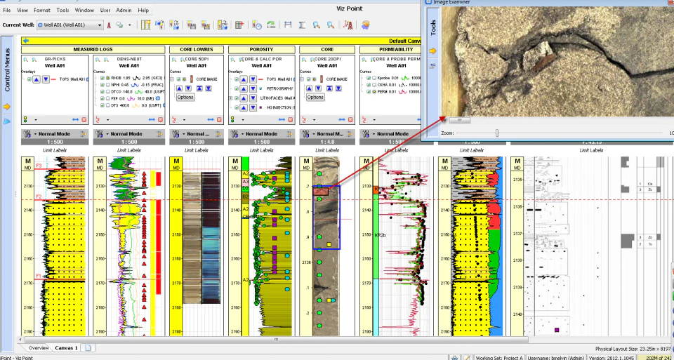Click the MEASURED LOGS group header
Image resolution: width=674 pixels, height=360 pixels.
tap(93, 49)
